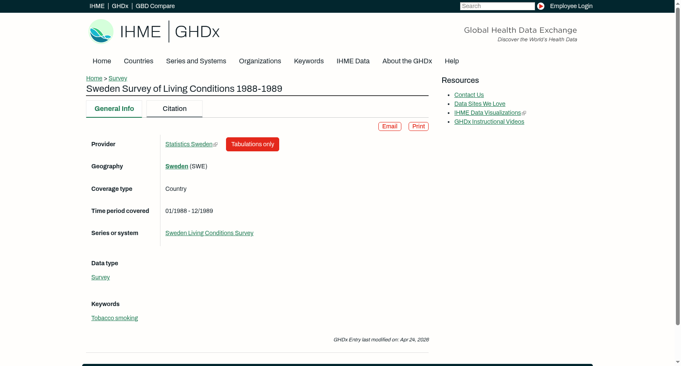Click the Print button

(418, 127)
